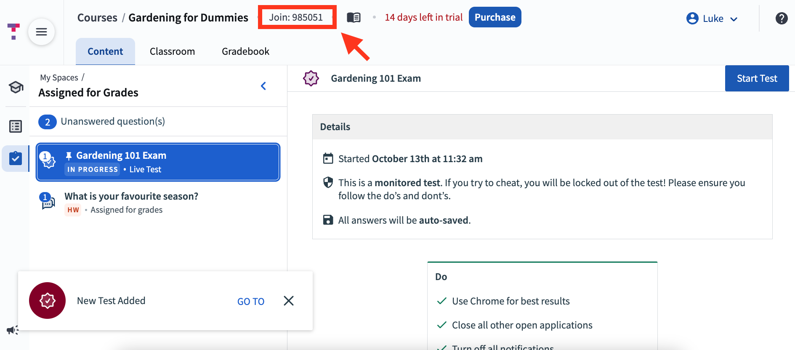The height and width of the screenshot is (350, 795).
Task: Click the Purchase button
Action: pyautogui.click(x=495, y=17)
